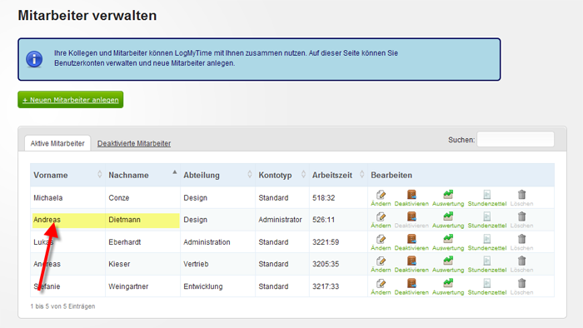
Task: Click last name Weingartner
Action: pos(128,286)
